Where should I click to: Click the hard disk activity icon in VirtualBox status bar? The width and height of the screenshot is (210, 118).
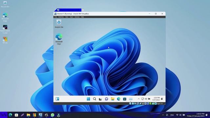pyautogui.click(x=130, y=104)
